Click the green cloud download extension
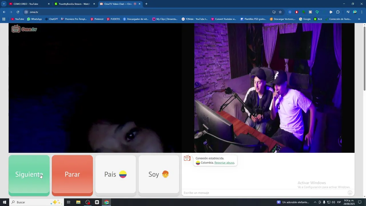Viewport: 366px width, 206px height. pyautogui.click(x=317, y=12)
